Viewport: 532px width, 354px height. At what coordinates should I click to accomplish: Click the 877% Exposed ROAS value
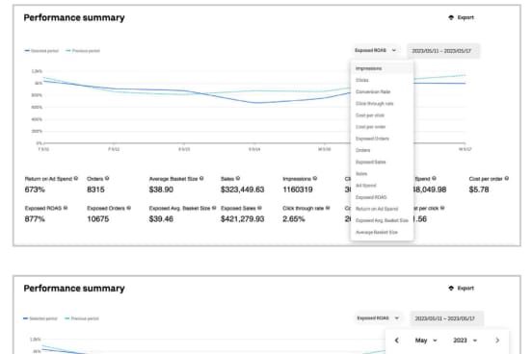click(x=35, y=218)
